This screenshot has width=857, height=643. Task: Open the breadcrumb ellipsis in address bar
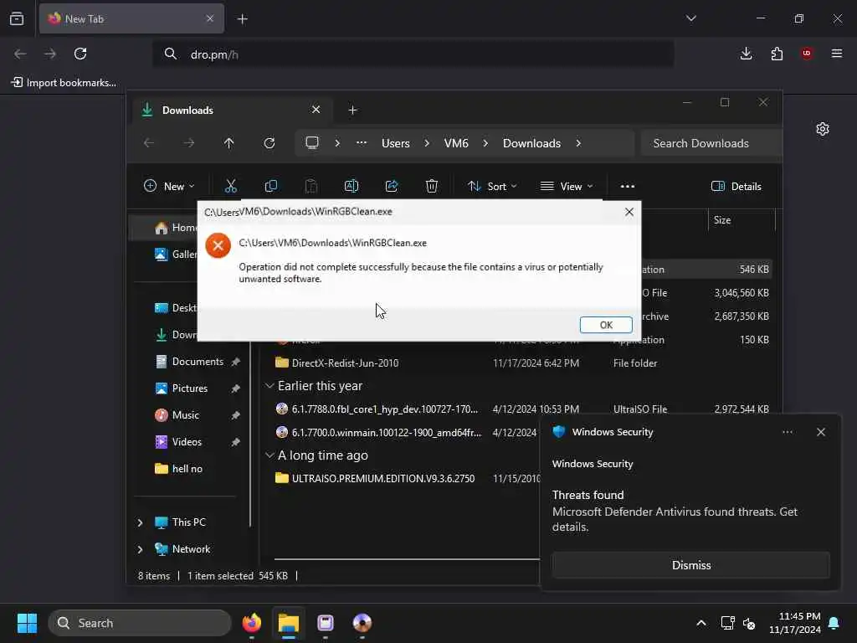tap(362, 143)
